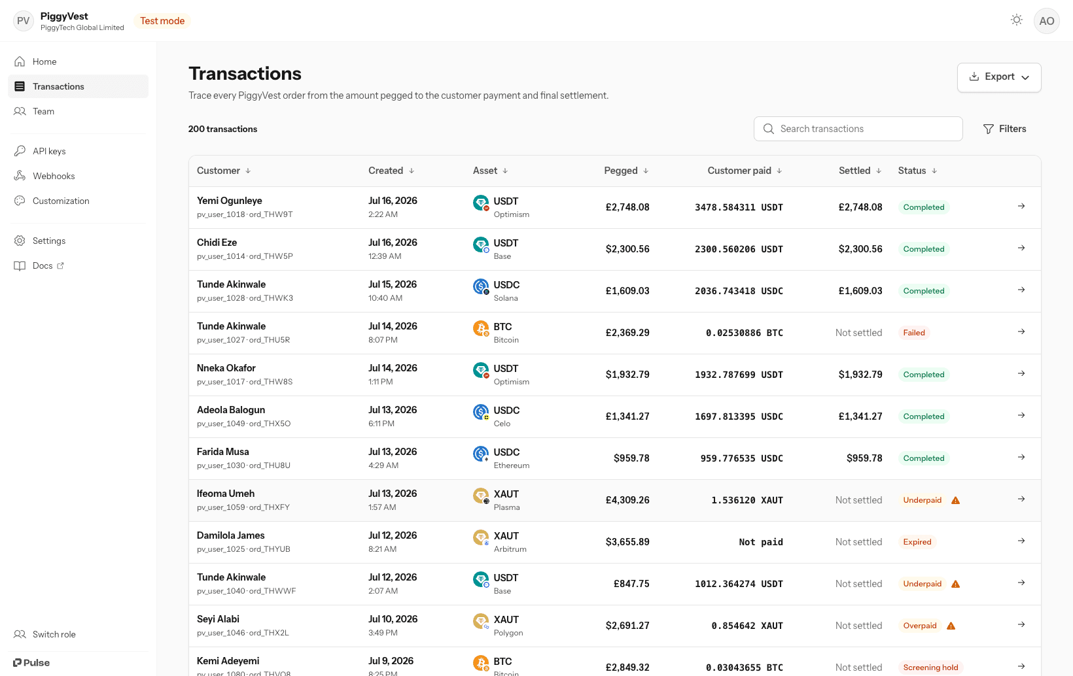Click the Webhooks icon in sidebar
Image resolution: width=1073 pixels, height=676 pixels.
click(20, 176)
